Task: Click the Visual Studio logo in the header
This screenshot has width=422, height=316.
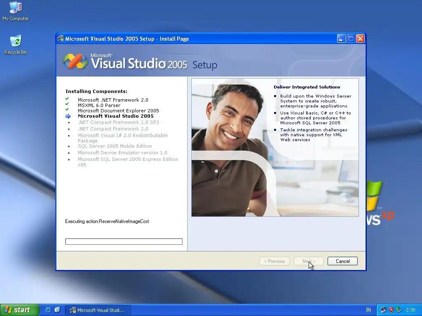Action: (75, 61)
